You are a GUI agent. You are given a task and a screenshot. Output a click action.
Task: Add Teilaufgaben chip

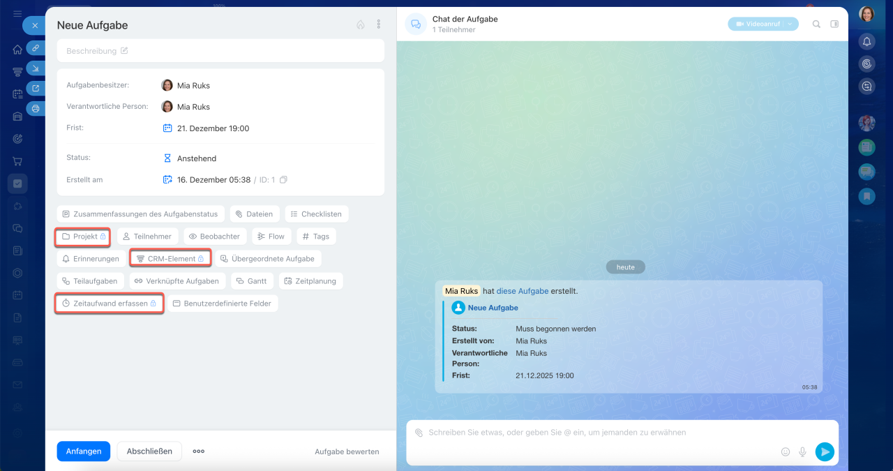(x=91, y=281)
